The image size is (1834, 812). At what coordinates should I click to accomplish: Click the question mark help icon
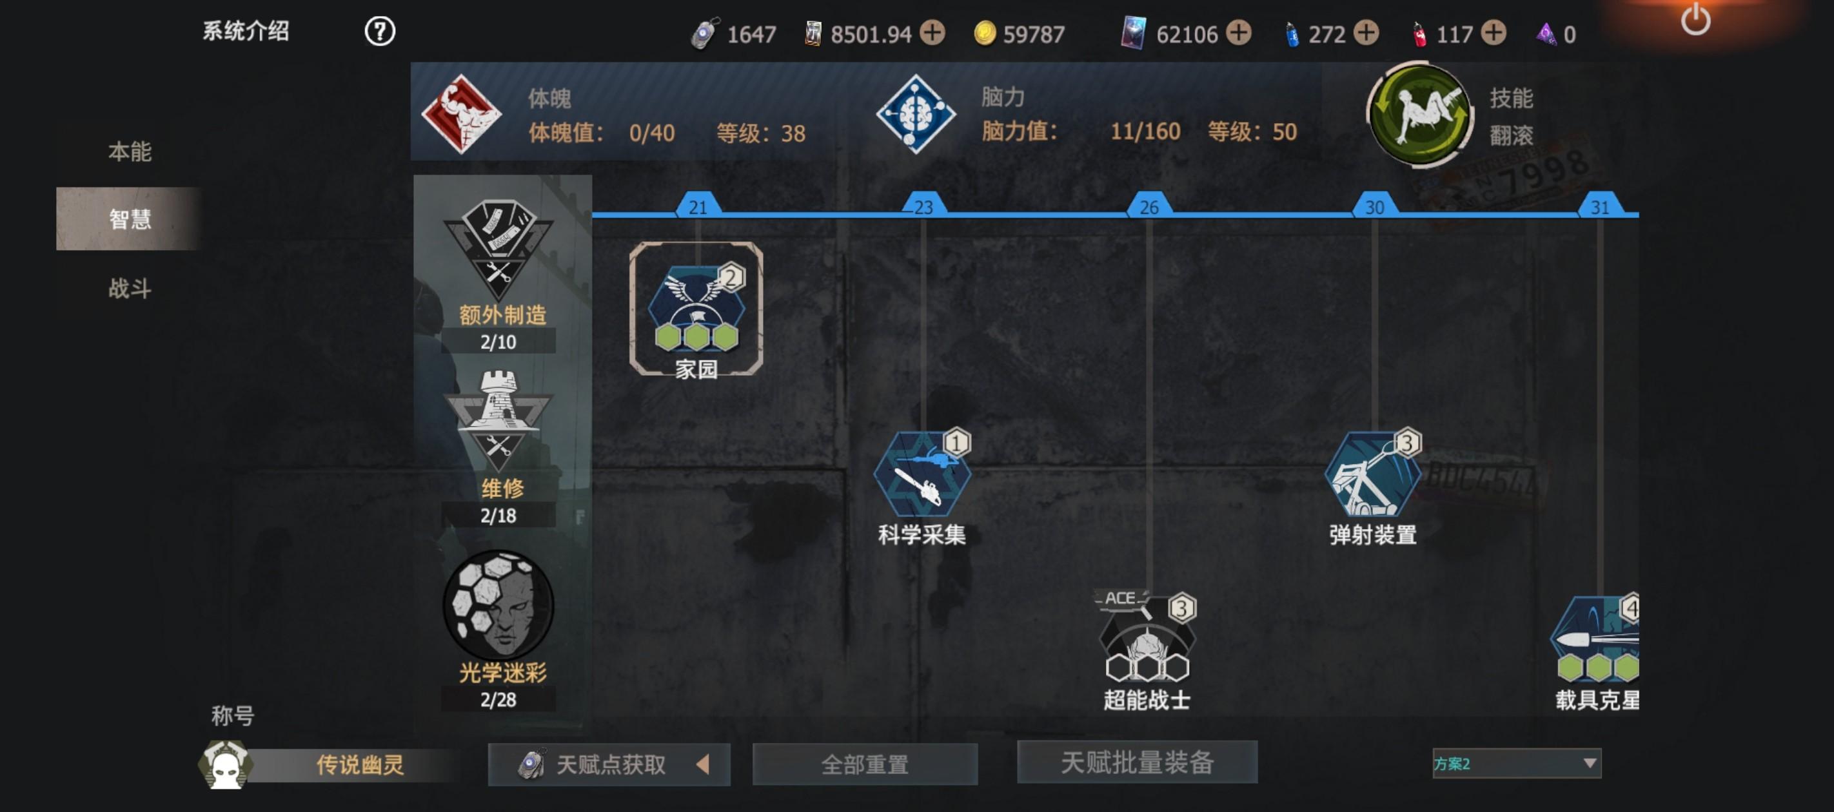click(379, 32)
